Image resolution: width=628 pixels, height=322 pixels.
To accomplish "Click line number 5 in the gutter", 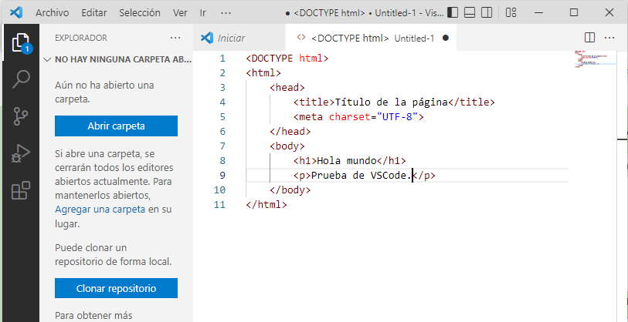I will click(x=222, y=117).
